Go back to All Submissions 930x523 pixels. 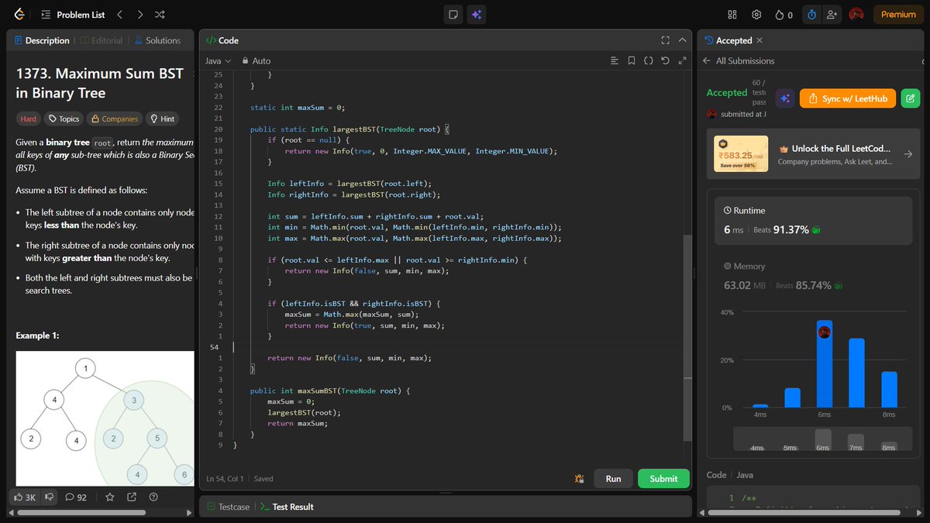pos(739,60)
